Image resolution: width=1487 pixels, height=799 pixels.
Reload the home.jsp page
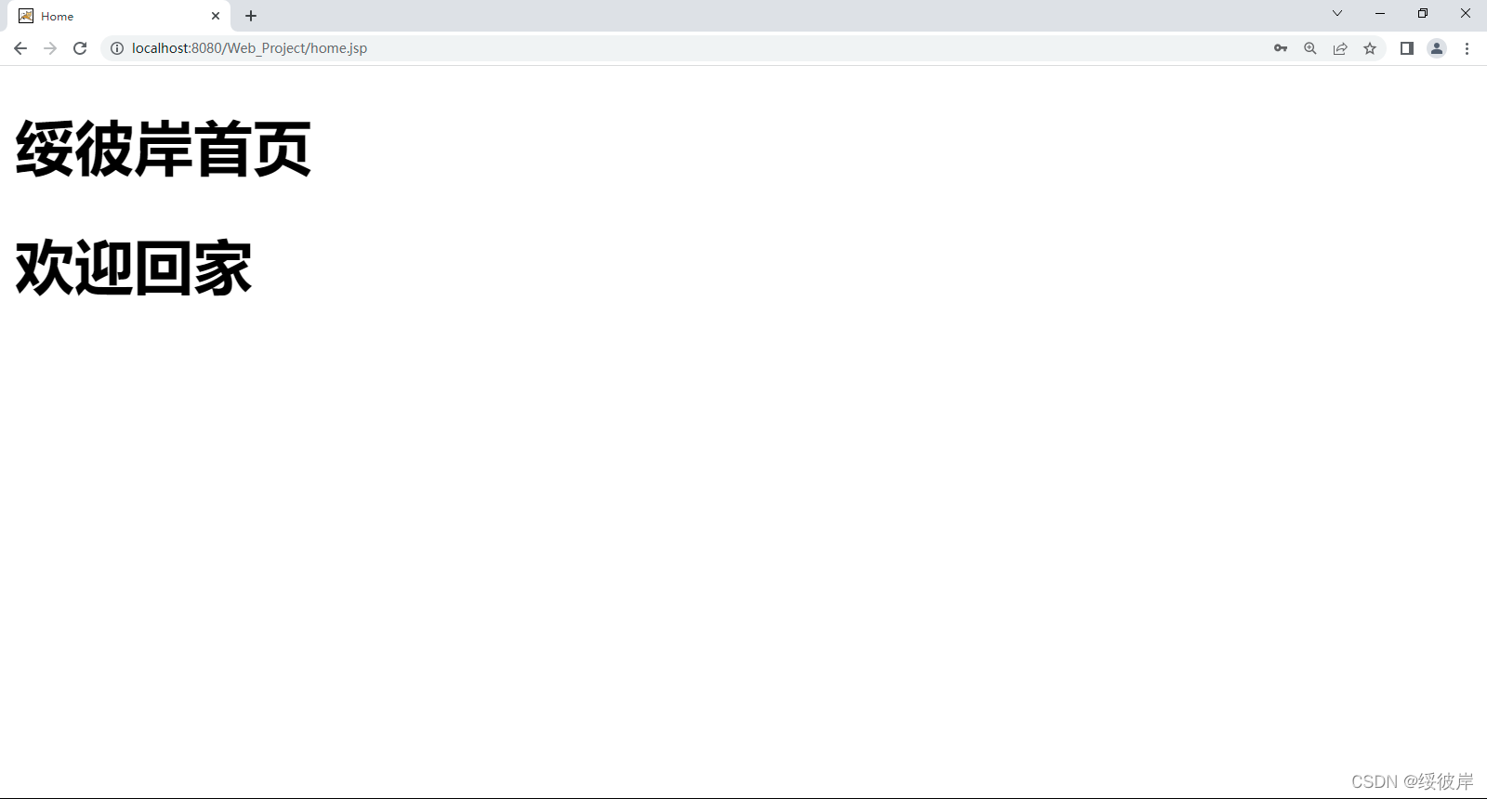(80, 48)
